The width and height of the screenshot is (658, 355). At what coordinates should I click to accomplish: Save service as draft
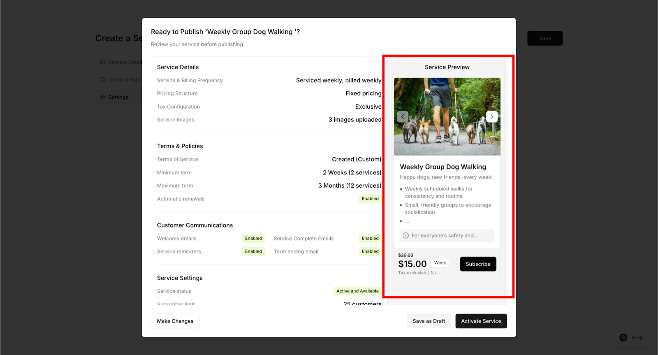429,321
